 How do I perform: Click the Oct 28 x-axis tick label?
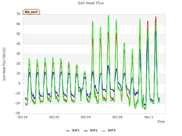pyautogui.click(x=117, y=117)
